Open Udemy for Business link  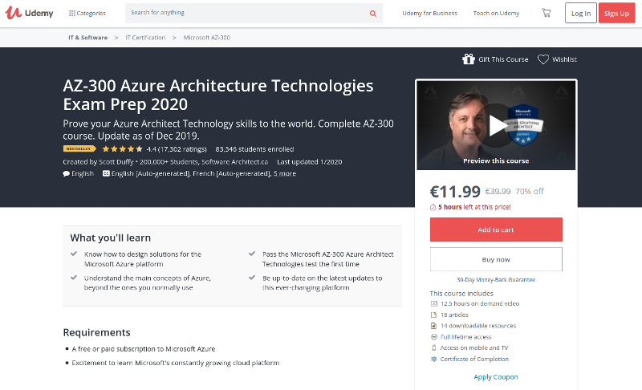(429, 13)
